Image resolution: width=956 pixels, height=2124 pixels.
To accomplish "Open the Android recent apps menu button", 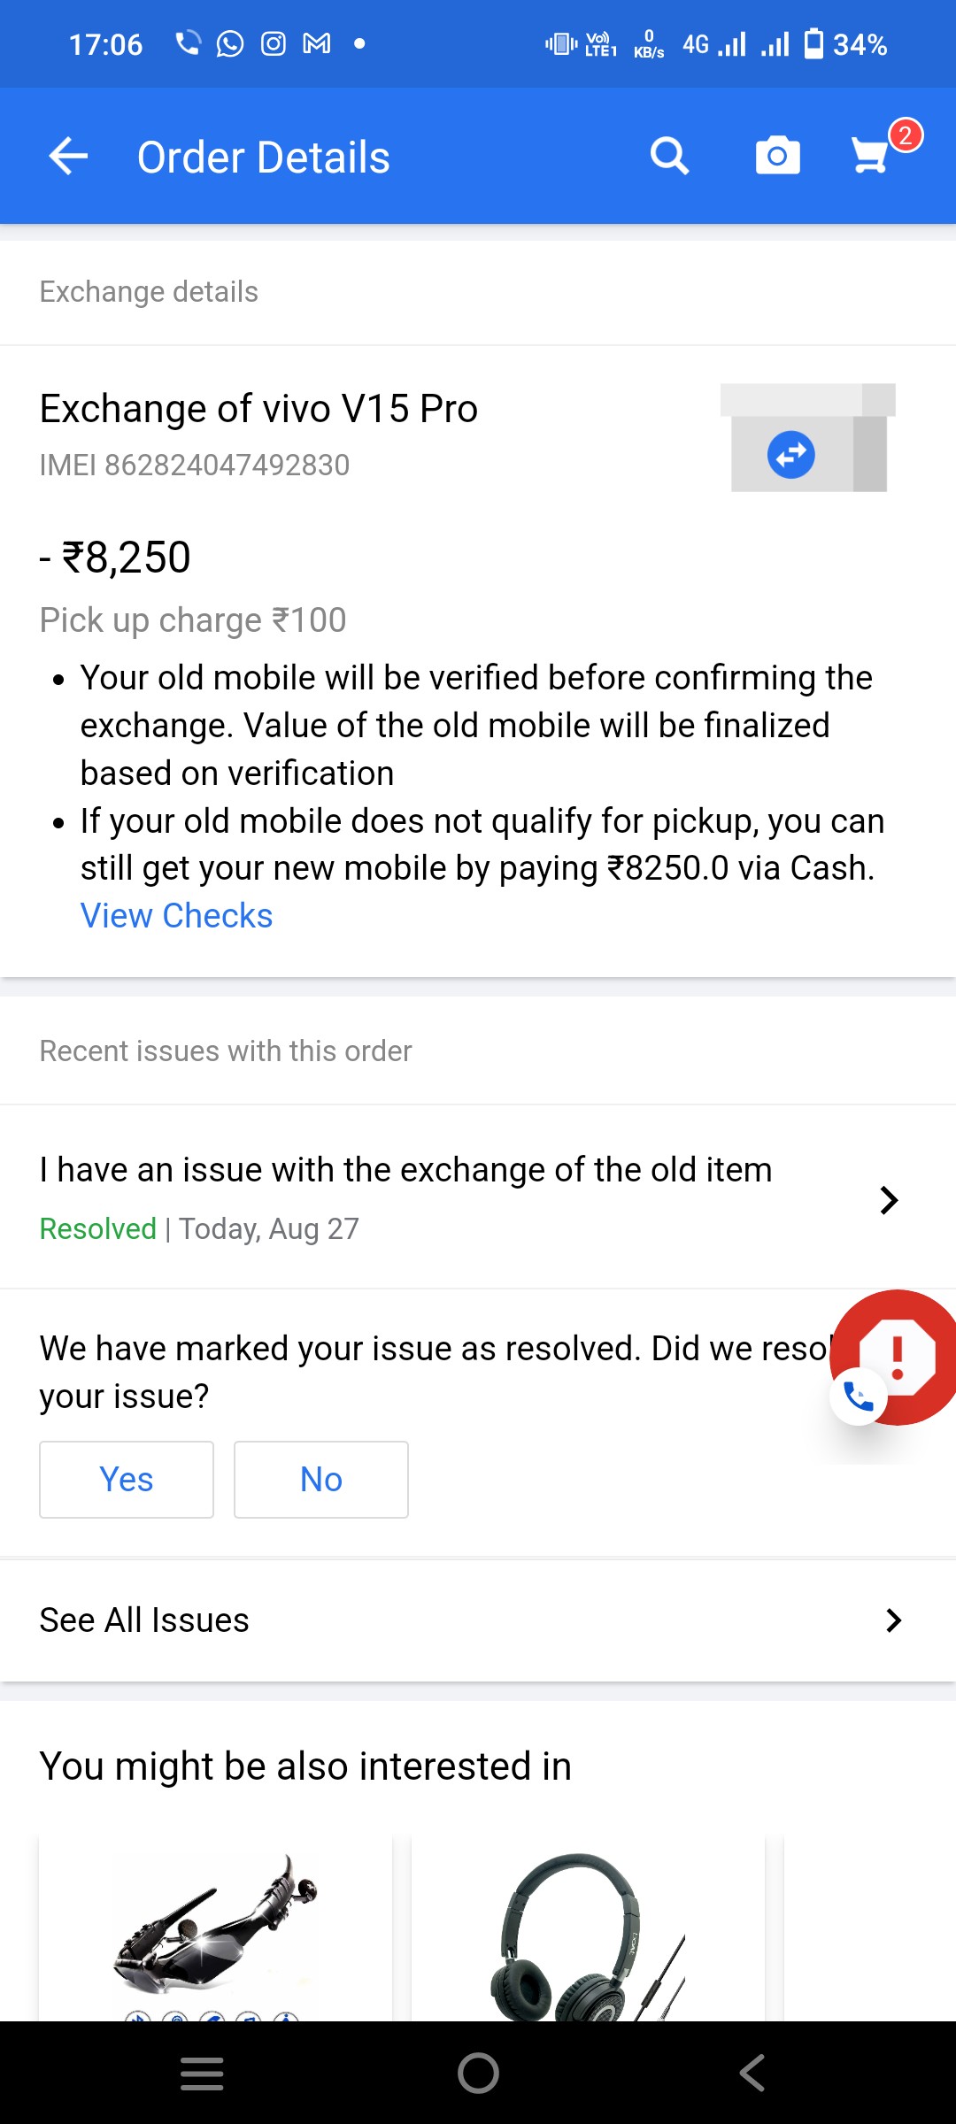I will (202, 2073).
